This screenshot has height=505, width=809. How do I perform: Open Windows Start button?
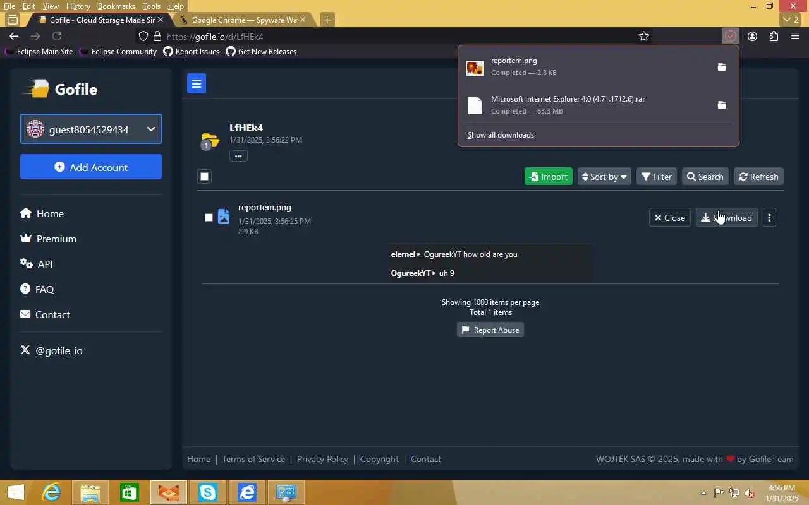coord(15,492)
